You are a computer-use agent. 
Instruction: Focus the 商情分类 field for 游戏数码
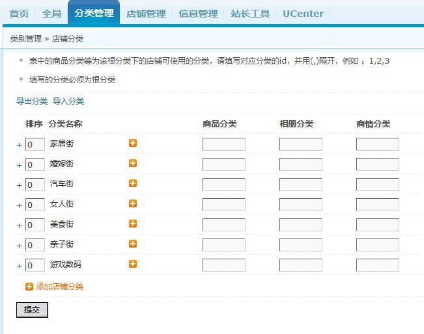click(378, 265)
